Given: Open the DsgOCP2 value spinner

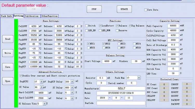Looking at the screenshot, I should pyautogui.click(x=41, y=82).
